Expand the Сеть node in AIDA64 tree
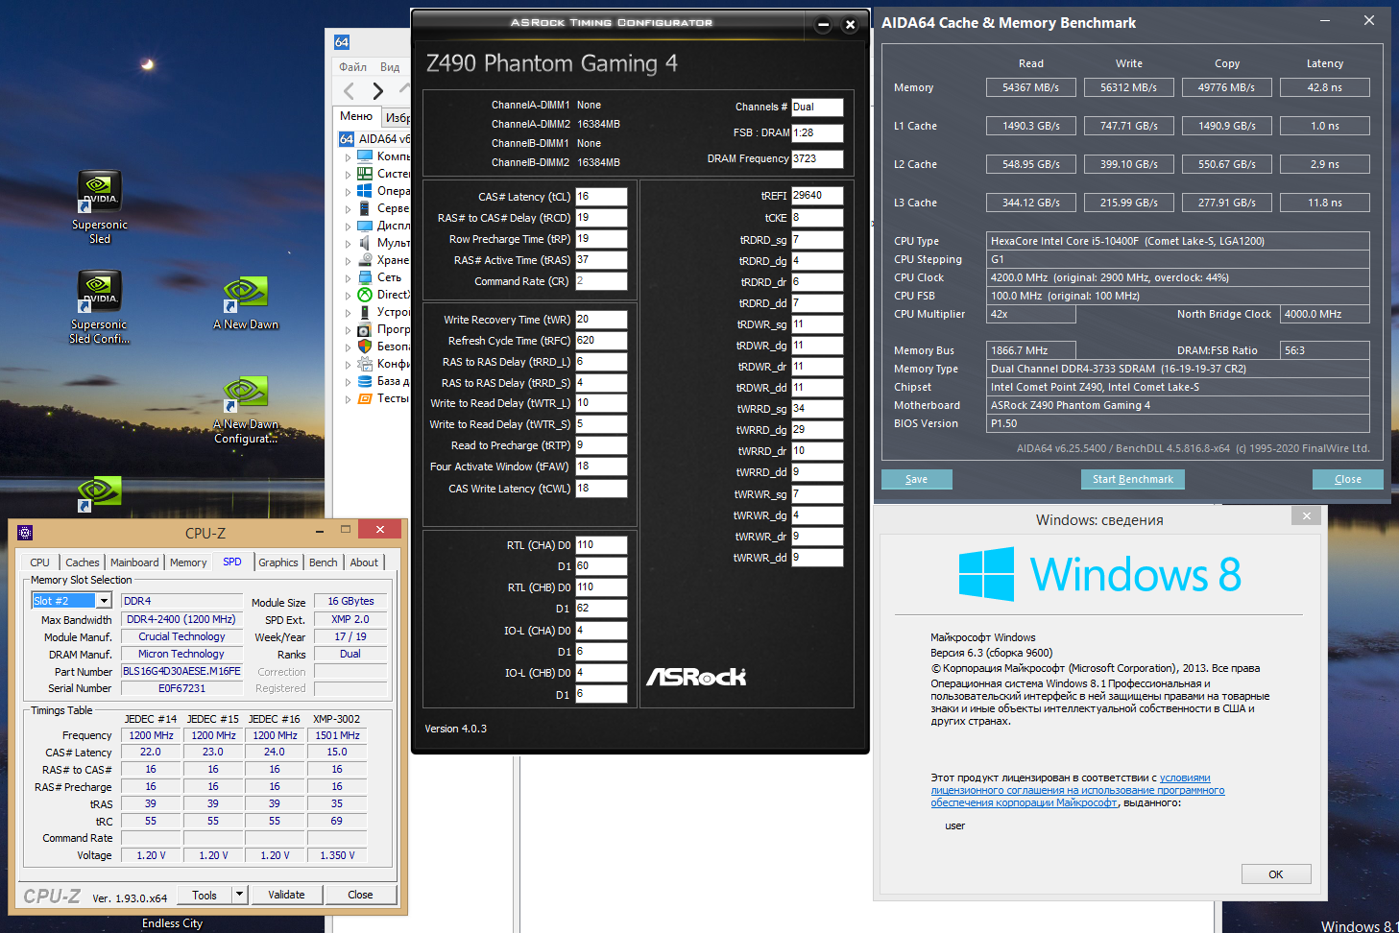The image size is (1399, 933). (348, 277)
